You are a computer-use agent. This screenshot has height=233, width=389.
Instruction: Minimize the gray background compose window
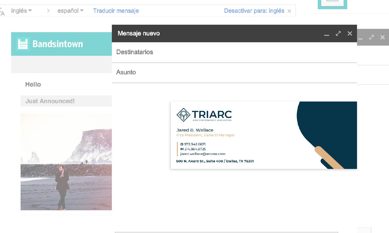(360, 38)
